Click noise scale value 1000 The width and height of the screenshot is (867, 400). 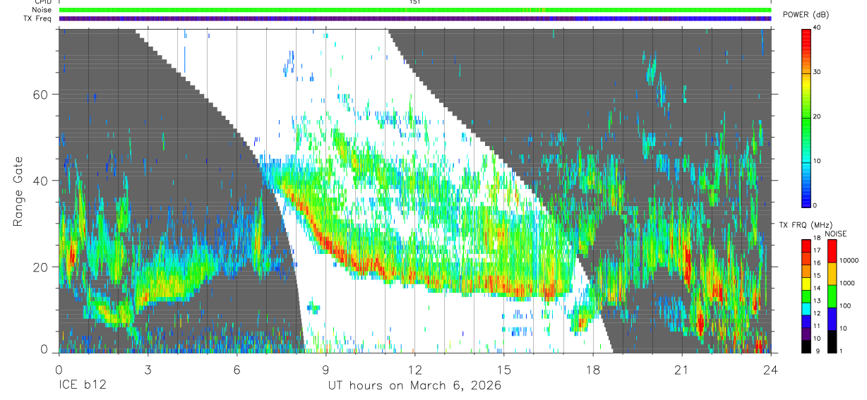click(847, 282)
